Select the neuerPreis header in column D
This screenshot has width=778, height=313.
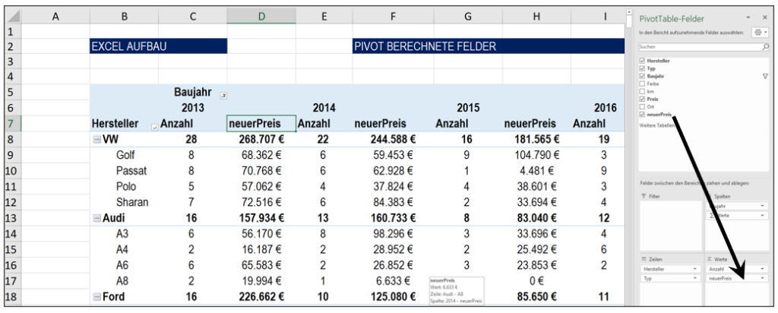(261, 124)
